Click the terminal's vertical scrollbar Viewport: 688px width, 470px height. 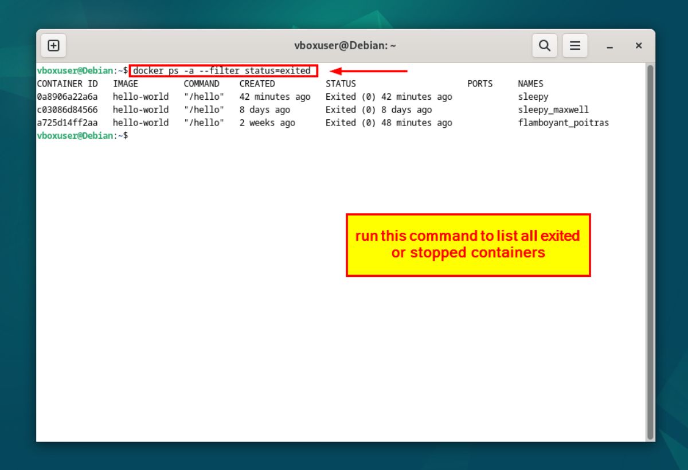pyautogui.click(x=650, y=251)
